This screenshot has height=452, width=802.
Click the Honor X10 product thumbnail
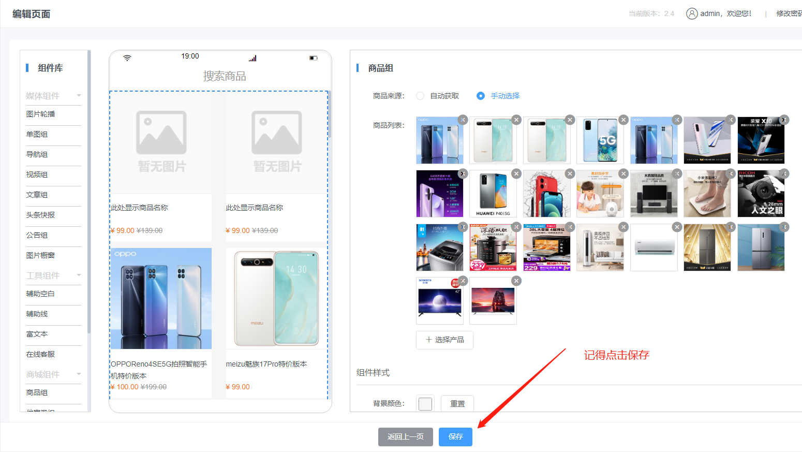tap(761, 140)
